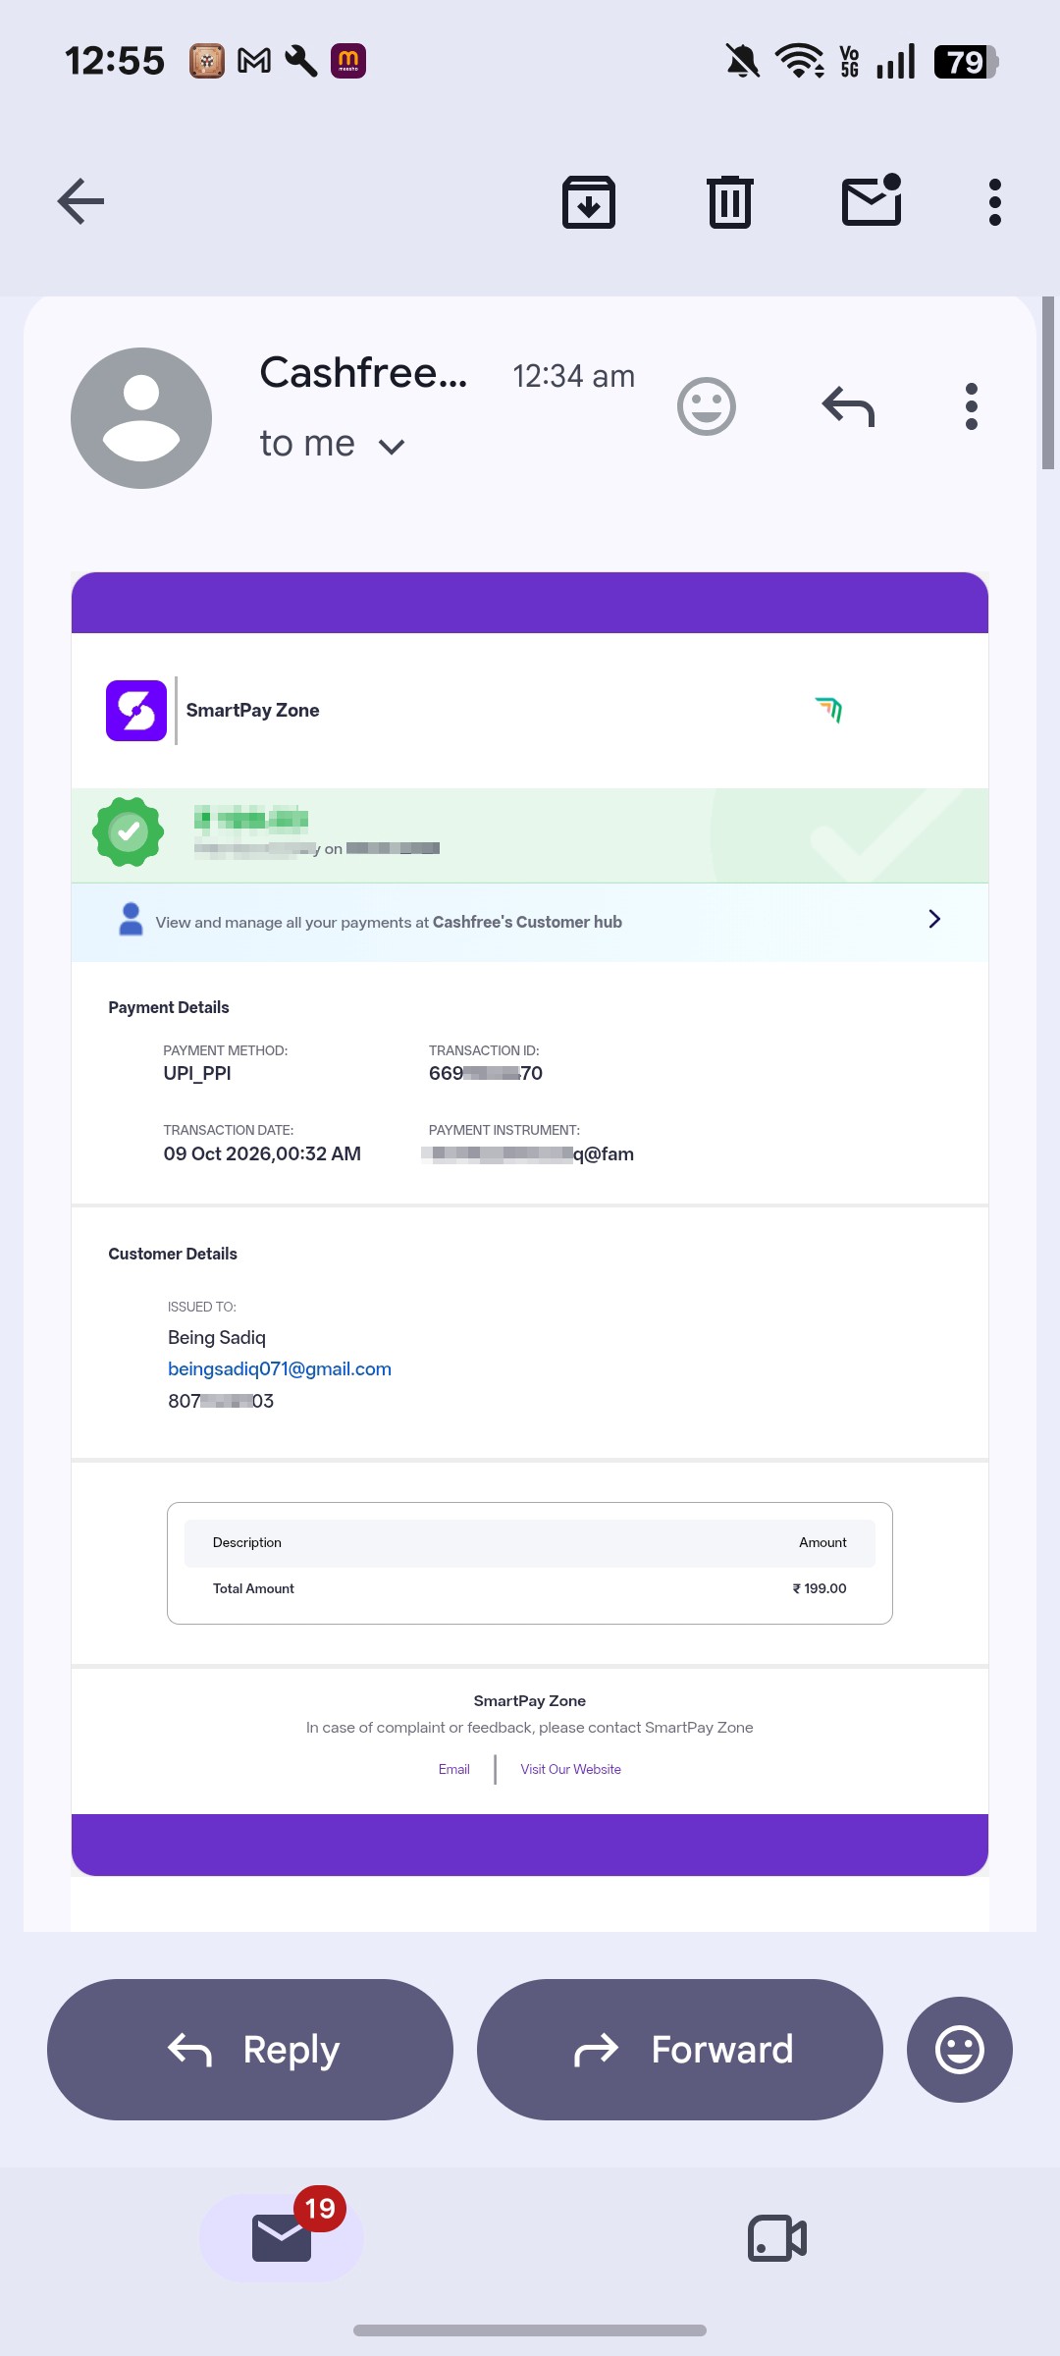
Task: Open Cashfree's Customer hub chevron
Action: [934, 919]
